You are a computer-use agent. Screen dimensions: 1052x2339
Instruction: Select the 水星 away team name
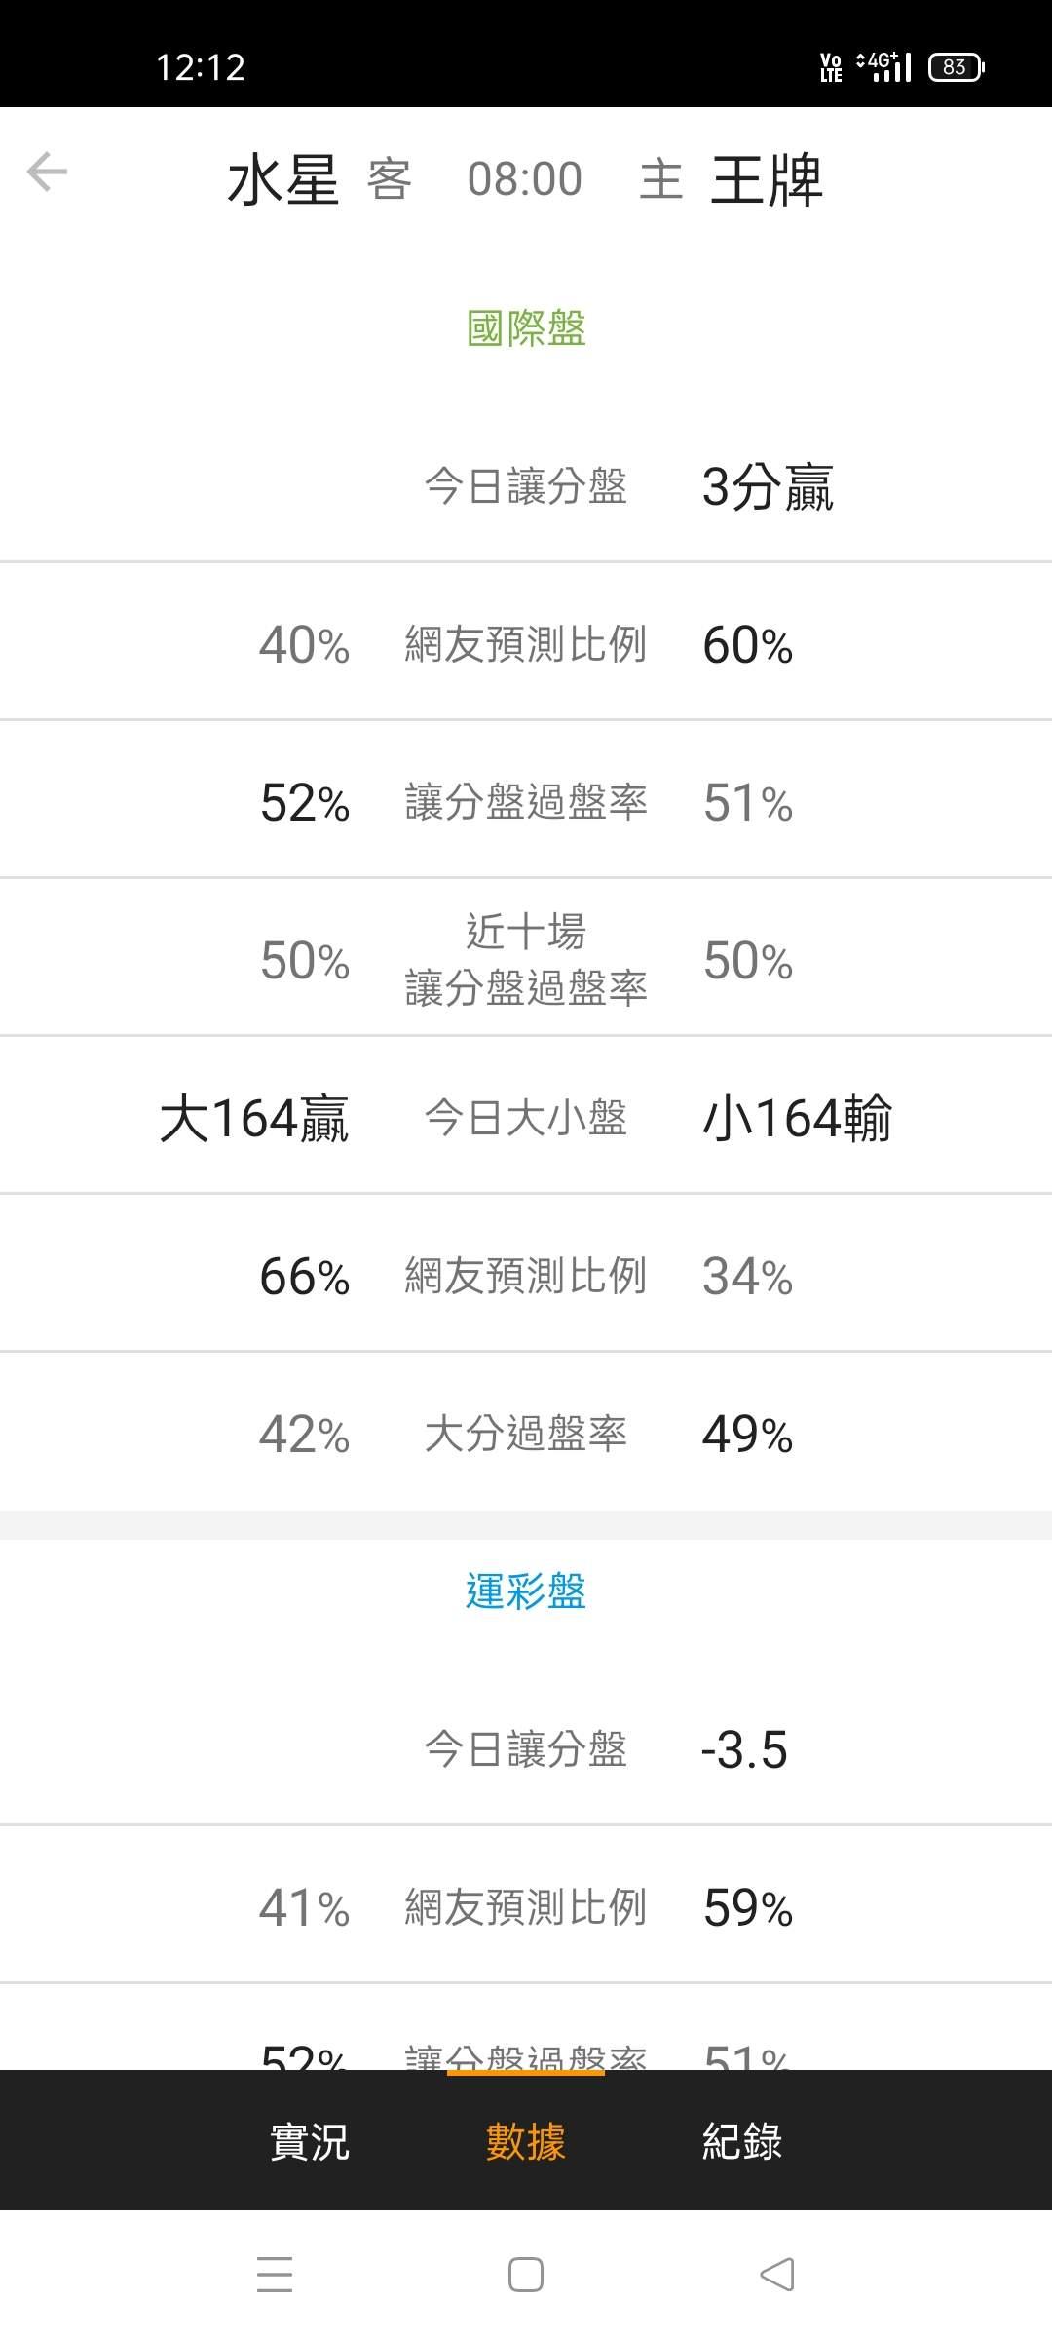point(282,180)
